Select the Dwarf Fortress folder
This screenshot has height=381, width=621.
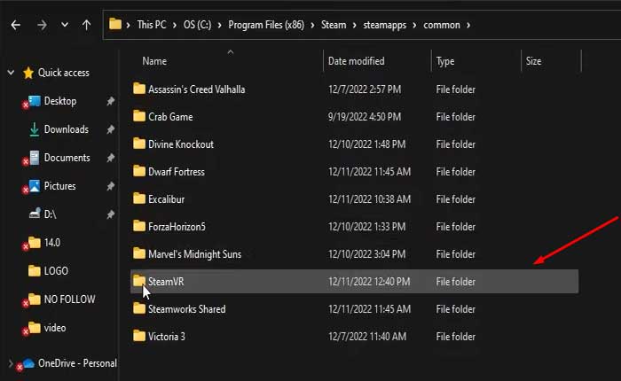coord(176,171)
